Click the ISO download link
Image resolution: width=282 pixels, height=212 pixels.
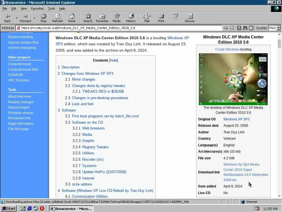coord(246,172)
